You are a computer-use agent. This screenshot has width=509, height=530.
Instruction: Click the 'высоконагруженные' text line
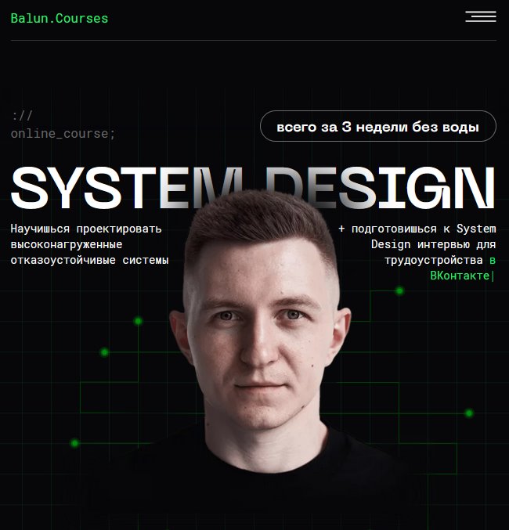pos(67,244)
